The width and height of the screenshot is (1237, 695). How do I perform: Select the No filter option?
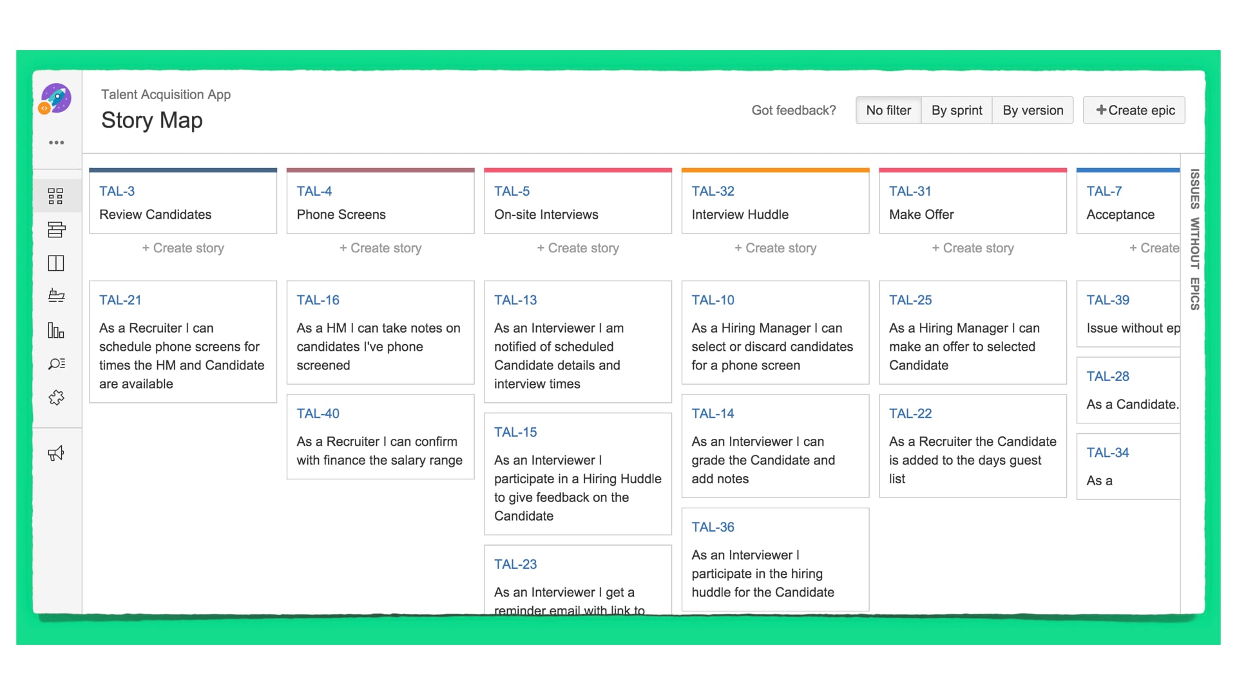[x=888, y=110]
